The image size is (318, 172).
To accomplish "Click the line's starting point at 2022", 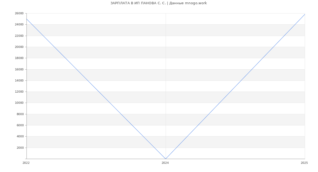I will (26, 19).
